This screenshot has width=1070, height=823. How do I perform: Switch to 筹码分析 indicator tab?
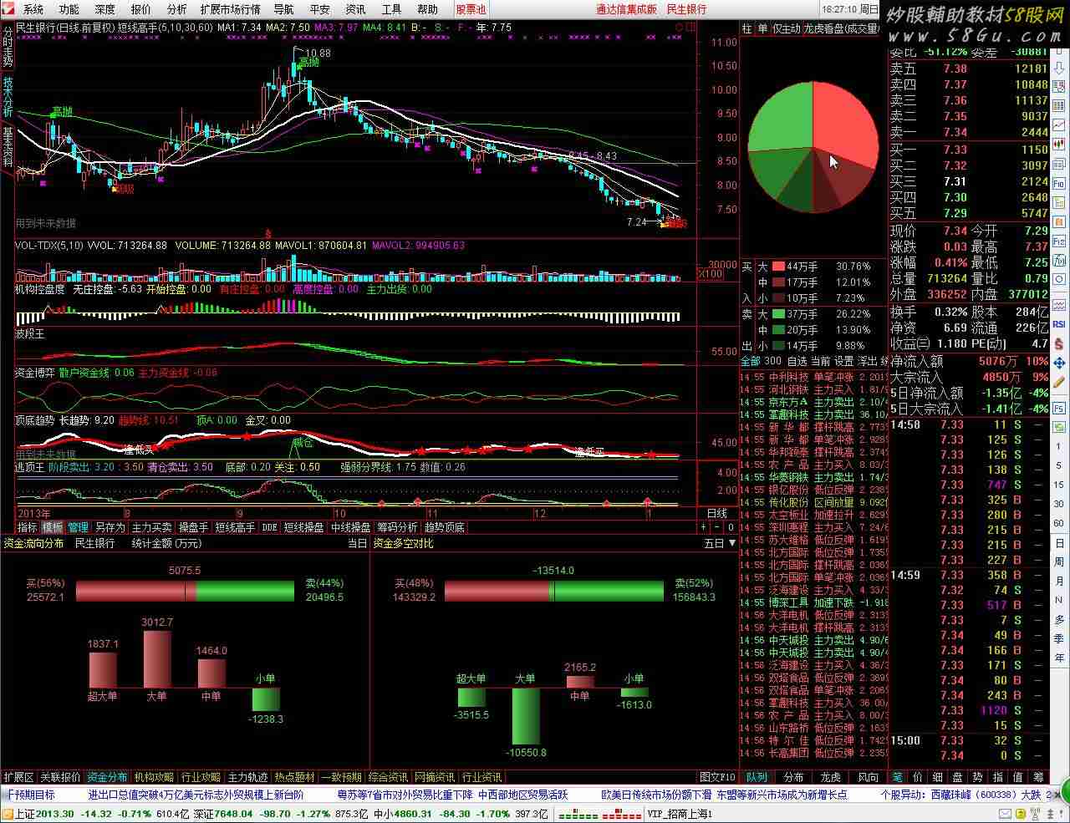click(x=397, y=527)
